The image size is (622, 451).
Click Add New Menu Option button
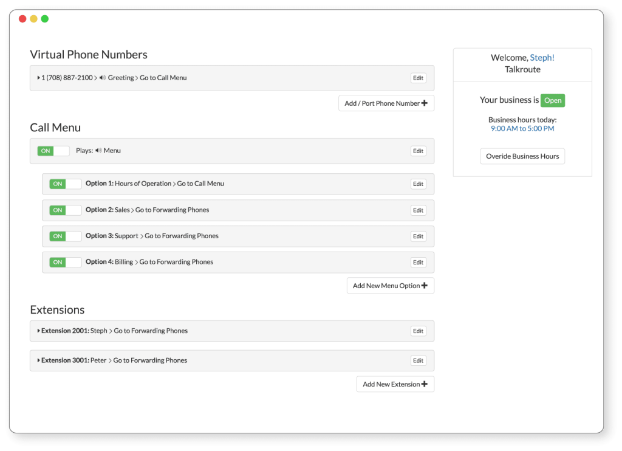tap(391, 286)
